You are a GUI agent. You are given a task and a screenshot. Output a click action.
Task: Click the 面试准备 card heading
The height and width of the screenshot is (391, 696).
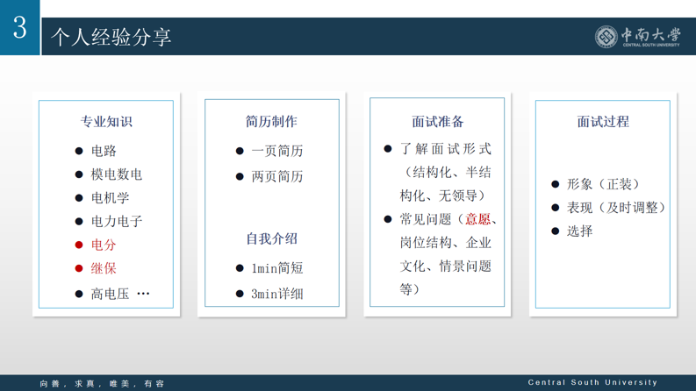coord(437,122)
